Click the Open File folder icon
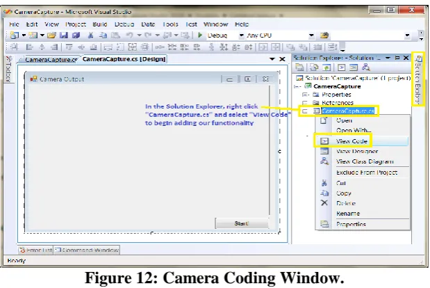This screenshot has width=430, height=288. point(51,35)
